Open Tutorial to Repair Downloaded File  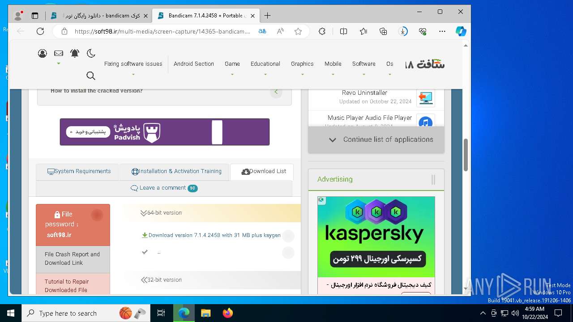73,285
